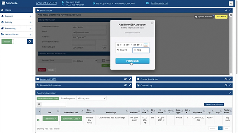Click the back arrow in EPA Account panel
The height and width of the screenshot is (133, 238).
click(226, 10)
